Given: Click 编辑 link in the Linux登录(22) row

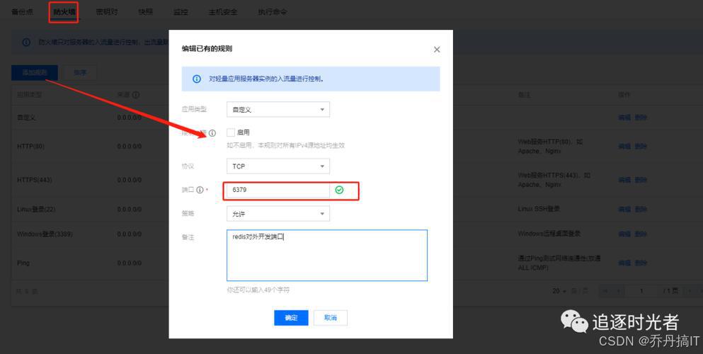Looking at the screenshot, I should (624, 210).
